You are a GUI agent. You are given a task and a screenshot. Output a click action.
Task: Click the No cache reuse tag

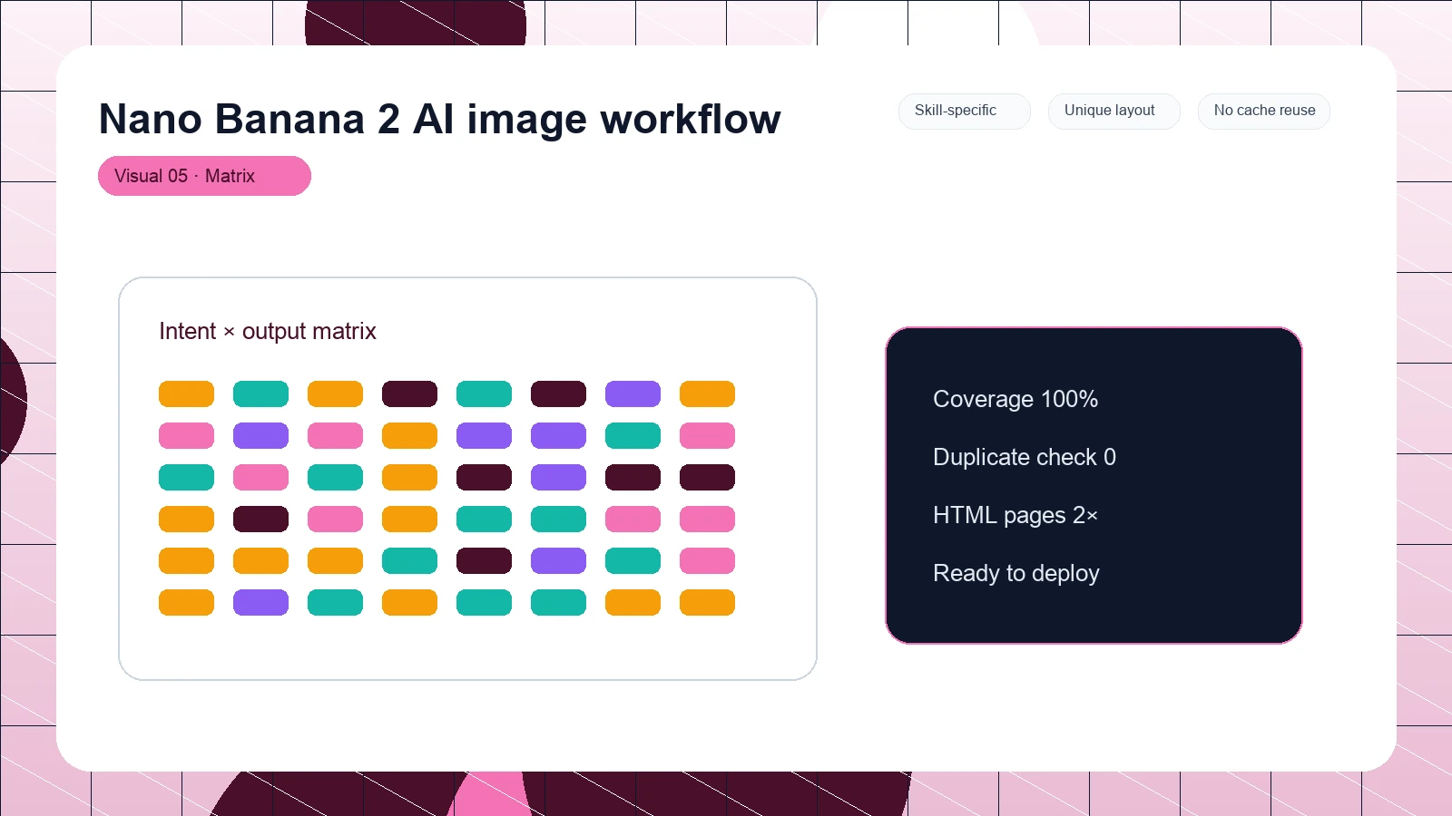(x=1264, y=111)
